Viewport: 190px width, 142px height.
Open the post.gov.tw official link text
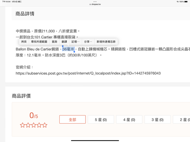[x=88, y=73]
